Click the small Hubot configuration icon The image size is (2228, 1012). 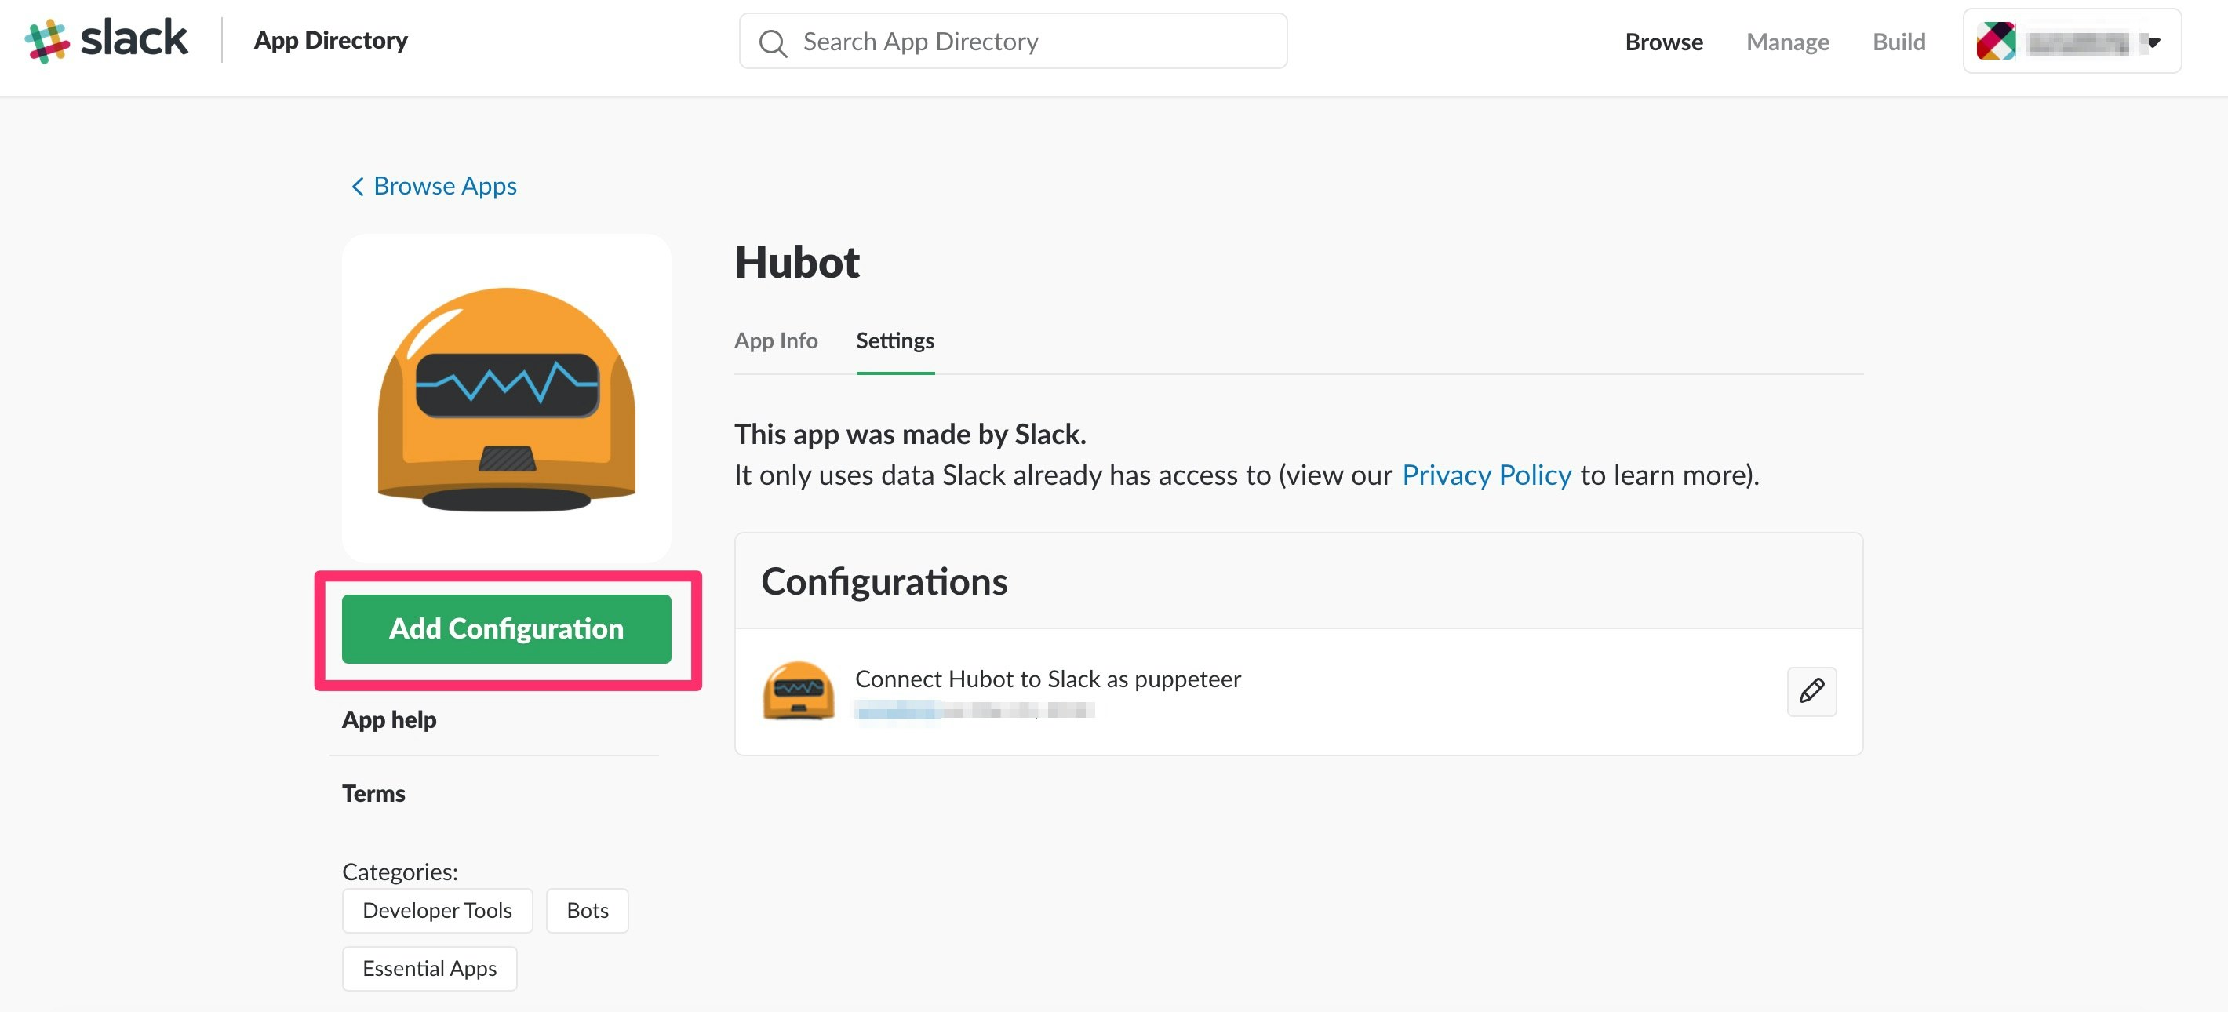point(799,690)
